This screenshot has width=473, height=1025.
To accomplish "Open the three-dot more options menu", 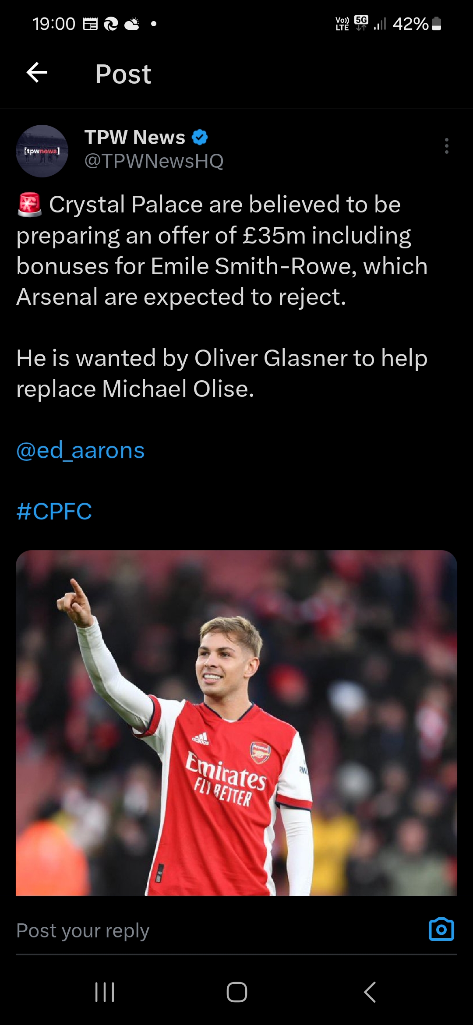I will [x=446, y=146].
